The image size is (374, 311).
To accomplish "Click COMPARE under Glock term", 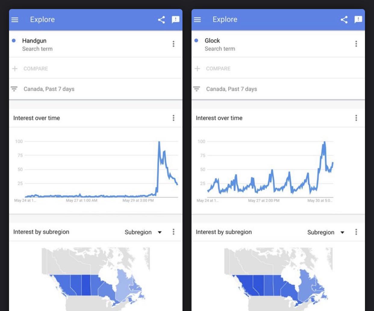I will click(218, 69).
